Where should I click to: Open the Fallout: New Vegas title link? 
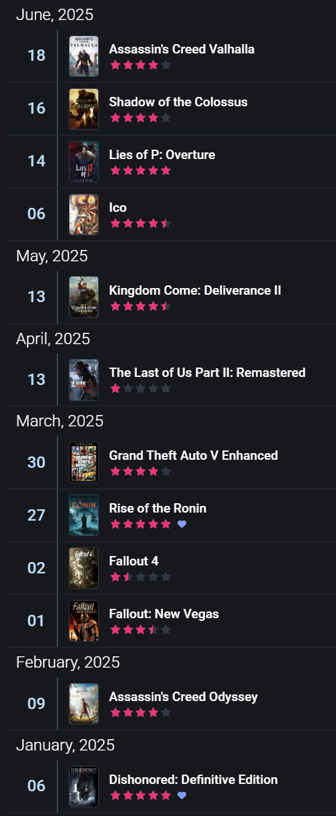click(x=164, y=614)
